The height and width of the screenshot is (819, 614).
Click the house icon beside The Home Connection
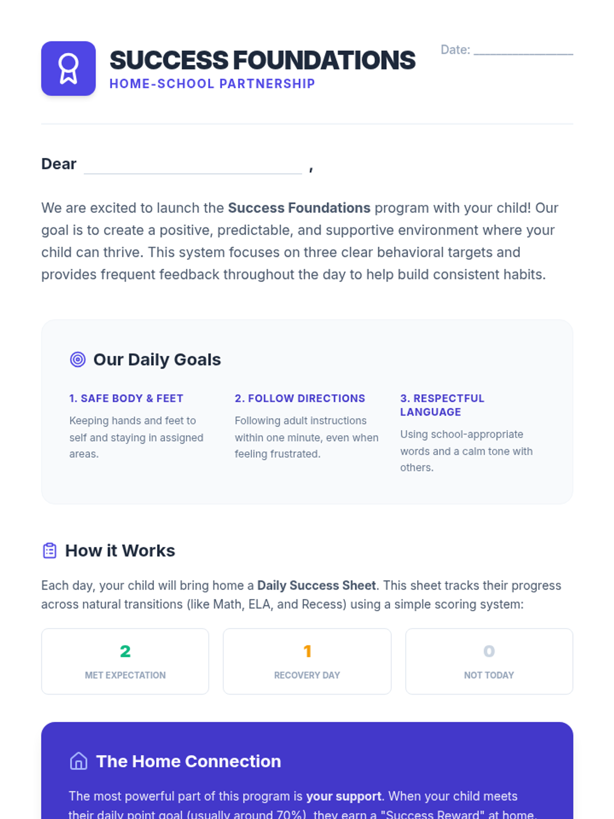[79, 761]
